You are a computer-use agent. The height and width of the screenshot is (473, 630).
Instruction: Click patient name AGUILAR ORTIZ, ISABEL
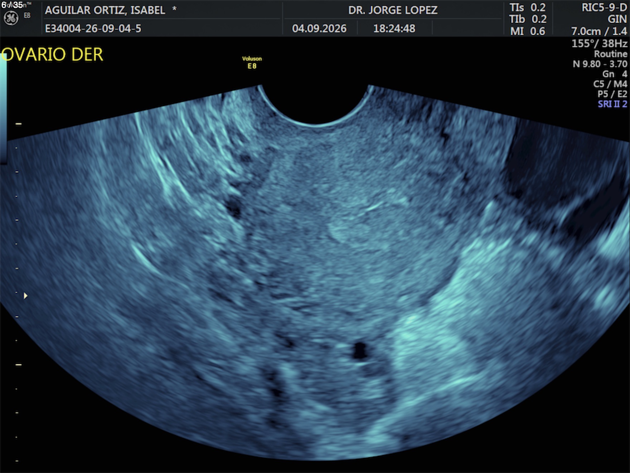105,10
